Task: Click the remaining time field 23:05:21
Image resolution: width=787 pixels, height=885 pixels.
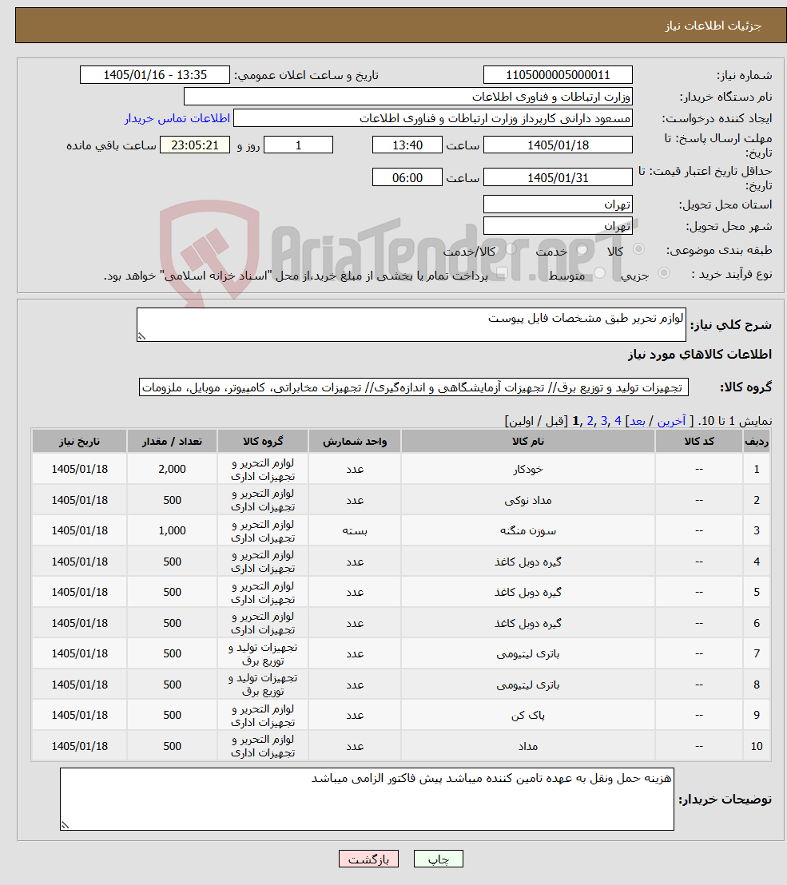Action: [x=195, y=145]
